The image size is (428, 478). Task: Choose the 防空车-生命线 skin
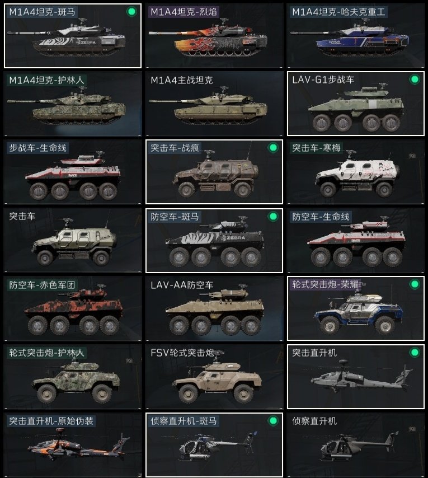355,240
